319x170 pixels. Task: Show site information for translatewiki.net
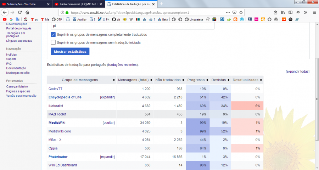[x=62, y=13]
